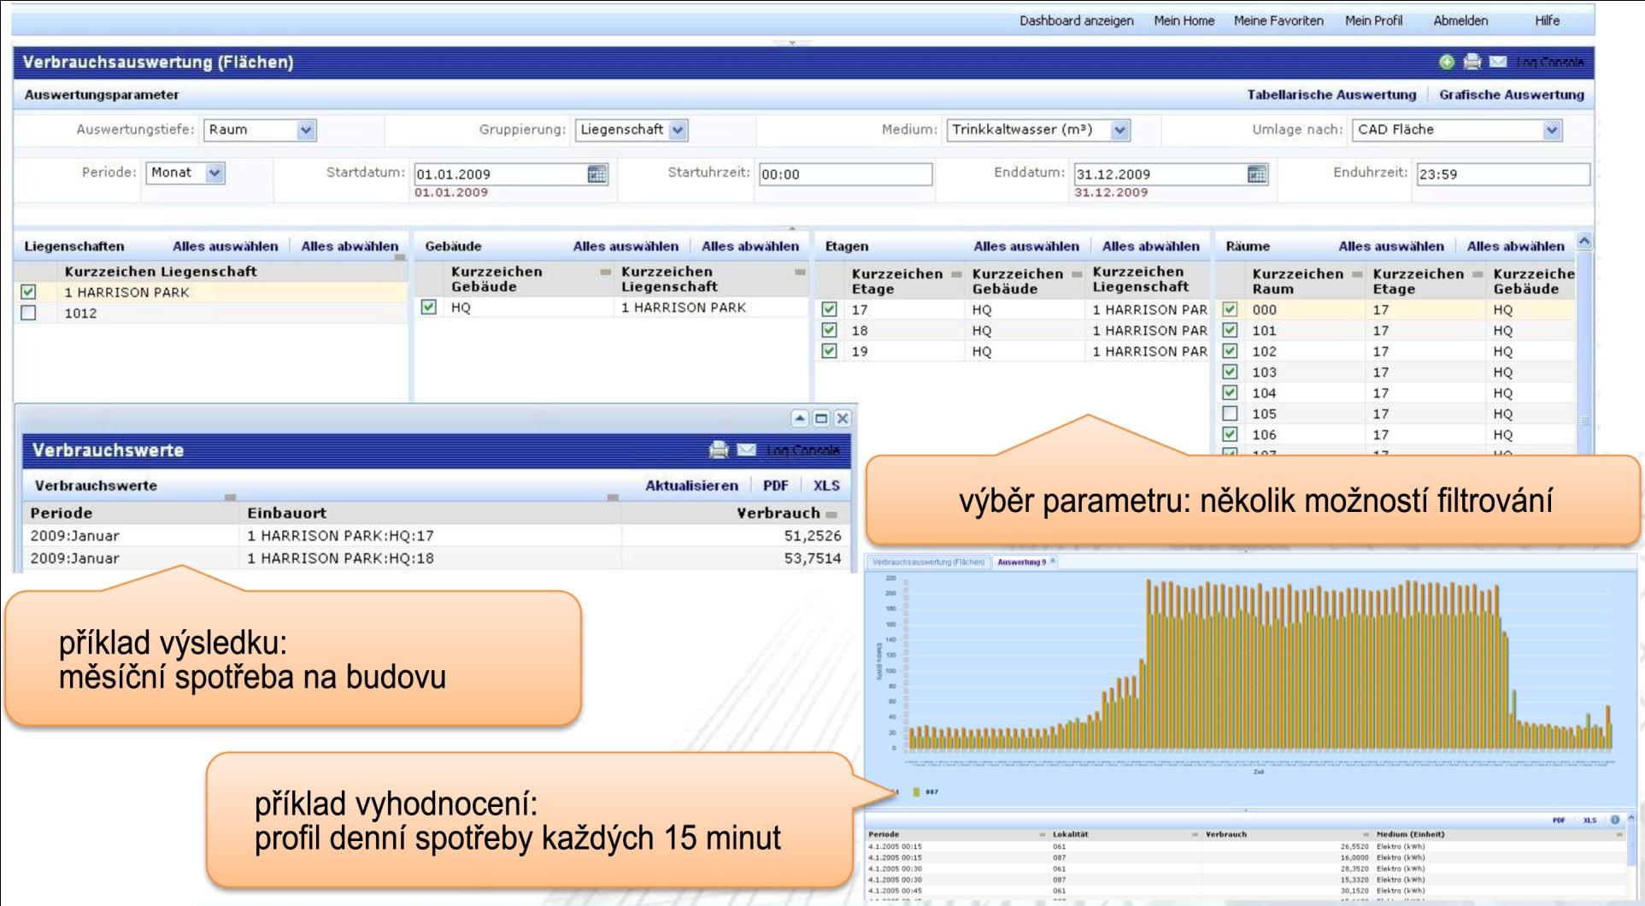The height and width of the screenshot is (906, 1645).
Task: Export Verbrauchswerte as PDF
Action: tap(776, 485)
